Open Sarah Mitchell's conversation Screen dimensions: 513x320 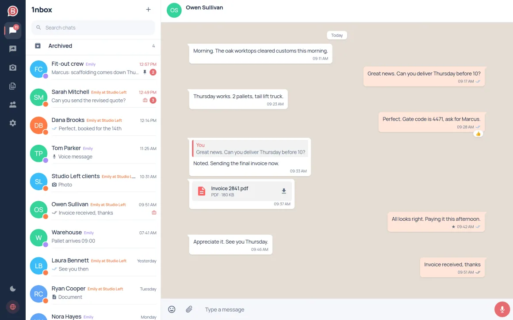point(93,96)
